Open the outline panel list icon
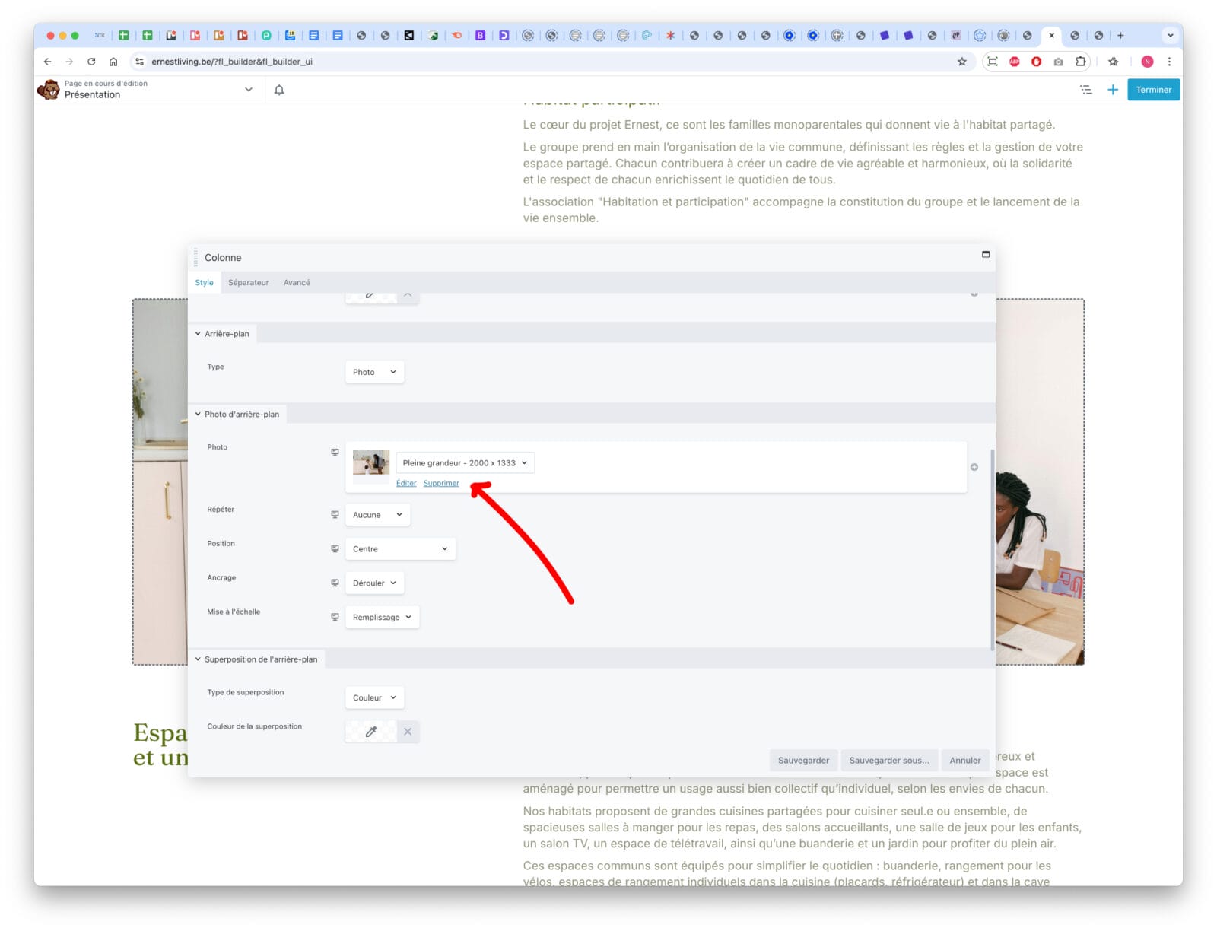 tap(1085, 90)
